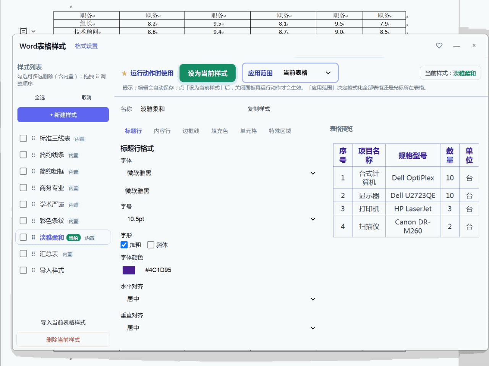Check the 简约粗框 style checkbox
Image resolution: width=489 pixels, height=366 pixels.
[23, 171]
